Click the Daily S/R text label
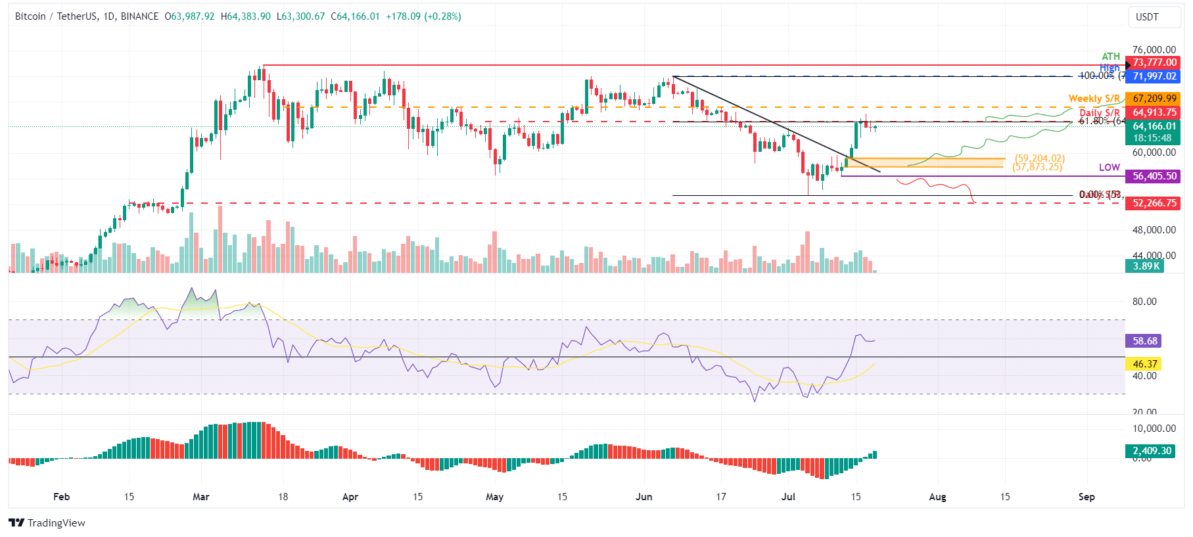Screen dimensions: 1193x537 click(x=1100, y=113)
